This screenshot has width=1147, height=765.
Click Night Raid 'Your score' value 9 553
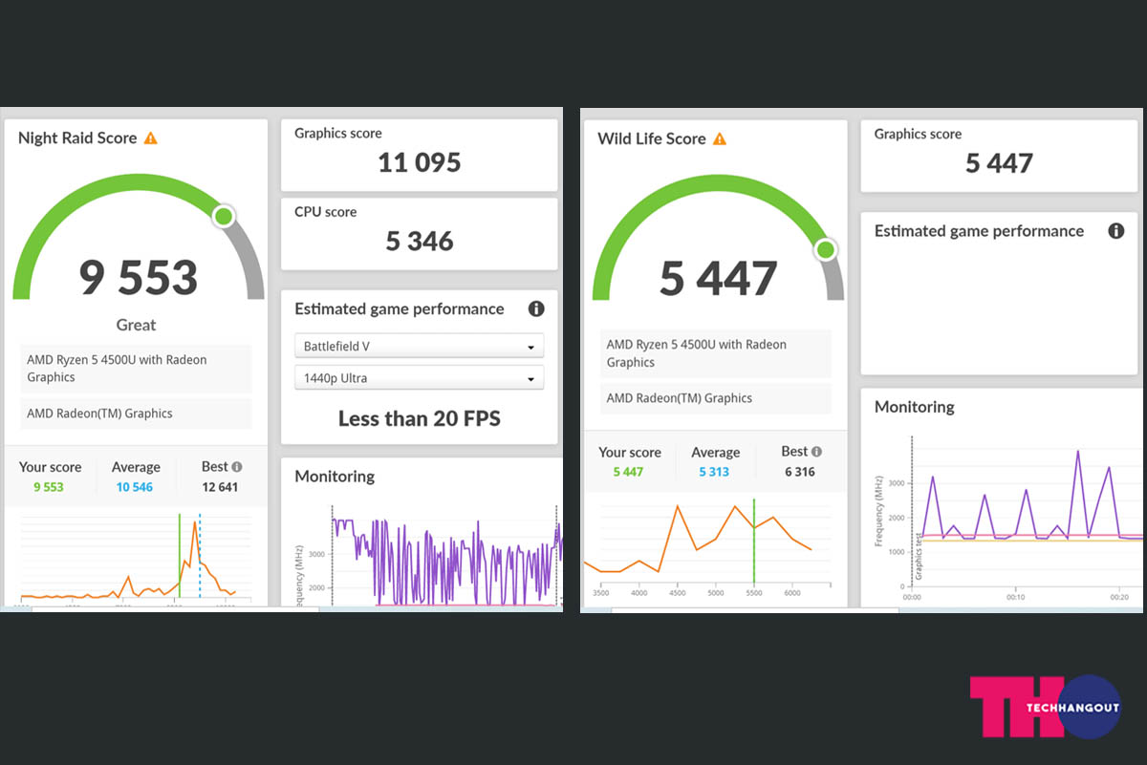click(49, 487)
